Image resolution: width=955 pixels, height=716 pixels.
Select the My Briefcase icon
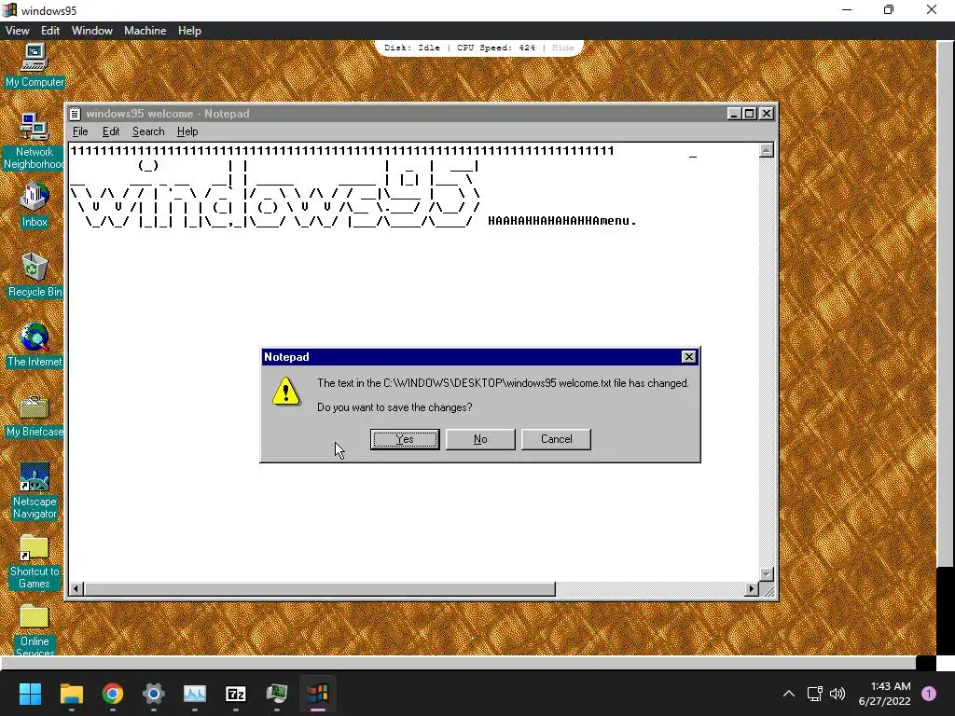[35, 415]
